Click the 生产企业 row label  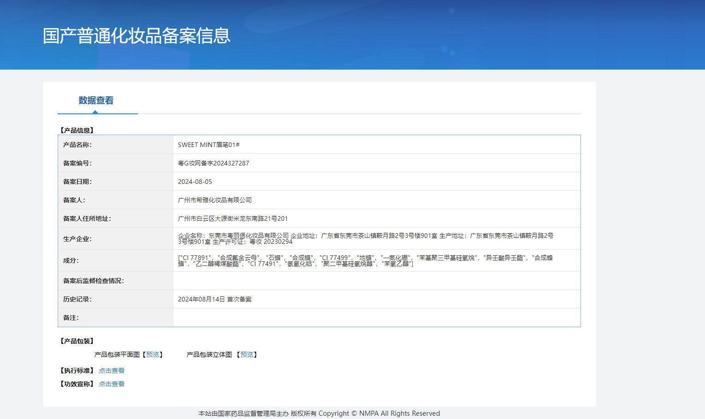(77, 239)
